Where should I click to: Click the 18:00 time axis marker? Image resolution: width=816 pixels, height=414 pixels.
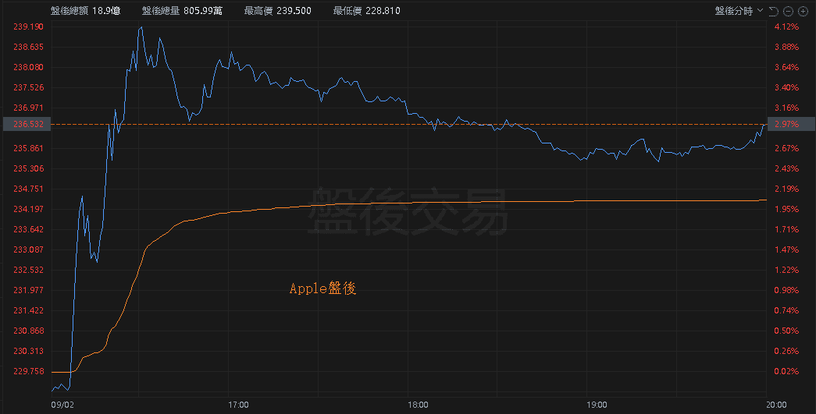click(418, 405)
